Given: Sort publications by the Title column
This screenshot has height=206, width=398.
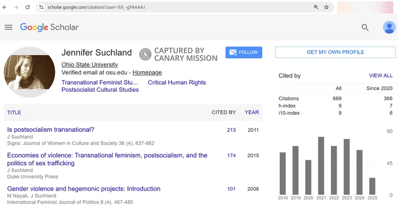Looking at the screenshot, I should (x=14, y=113).
